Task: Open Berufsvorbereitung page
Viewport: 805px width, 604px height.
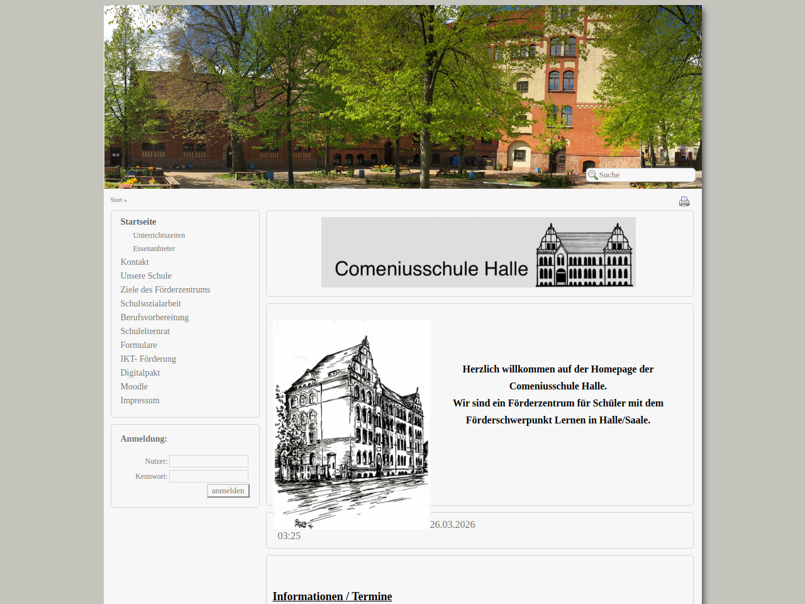Action: [x=155, y=317]
